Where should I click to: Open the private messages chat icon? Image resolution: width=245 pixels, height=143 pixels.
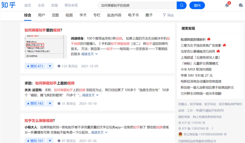(241, 5)
